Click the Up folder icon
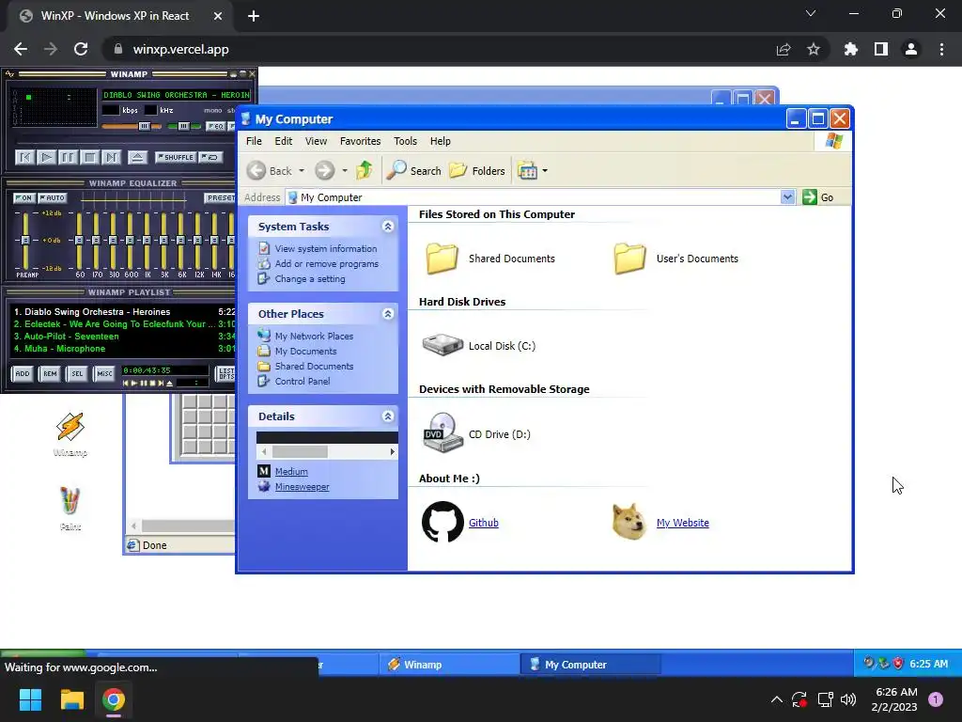The image size is (962, 722). click(365, 171)
